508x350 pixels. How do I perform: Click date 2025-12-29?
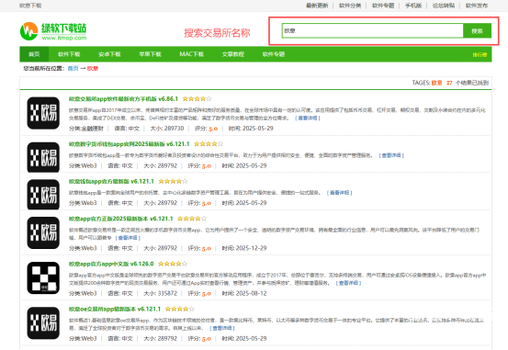pyautogui.click(x=251, y=248)
